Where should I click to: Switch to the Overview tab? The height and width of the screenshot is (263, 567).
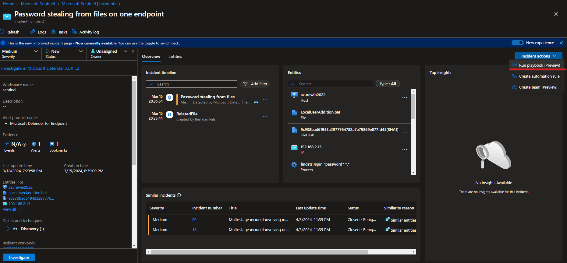[151, 56]
